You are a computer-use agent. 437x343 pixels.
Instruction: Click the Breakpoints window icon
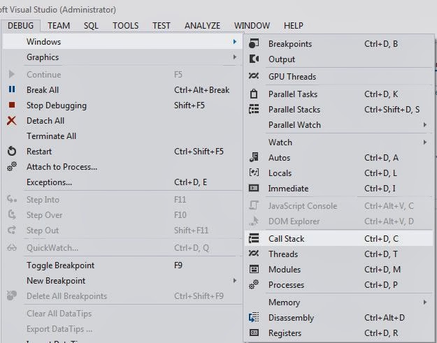coord(254,44)
